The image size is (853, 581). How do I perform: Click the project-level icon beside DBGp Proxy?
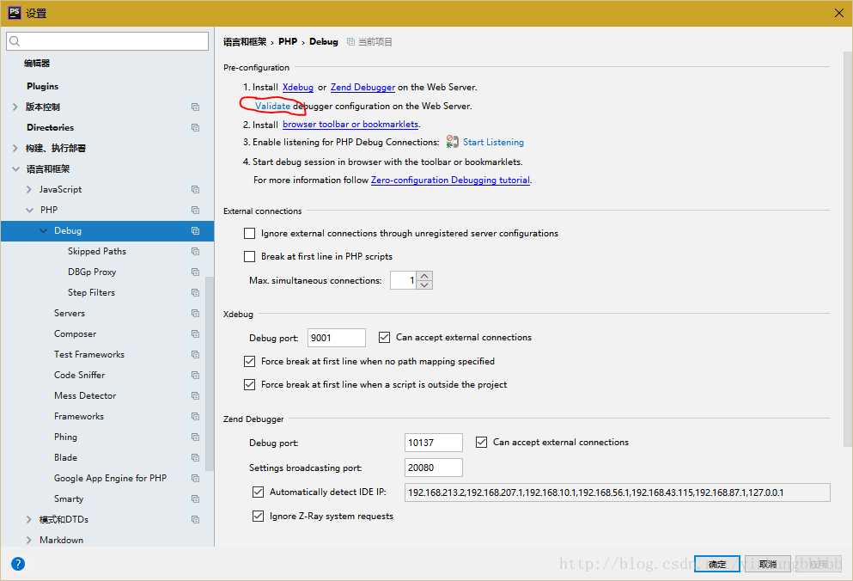click(x=195, y=272)
